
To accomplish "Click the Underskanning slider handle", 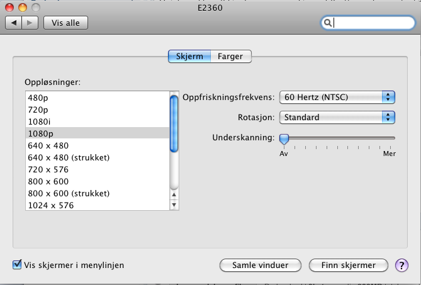I will (x=284, y=139).
